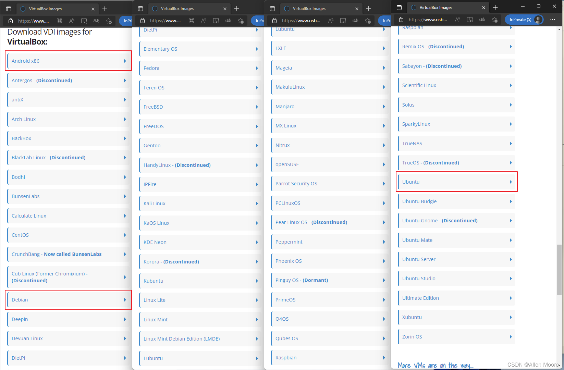Expand the Debian row arrow
The width and height of the screenshot is (564, 370).
tap(125, 300)
